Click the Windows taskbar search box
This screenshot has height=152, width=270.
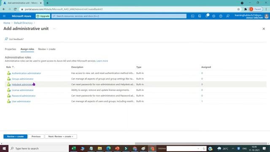click(x=38, y=148)
